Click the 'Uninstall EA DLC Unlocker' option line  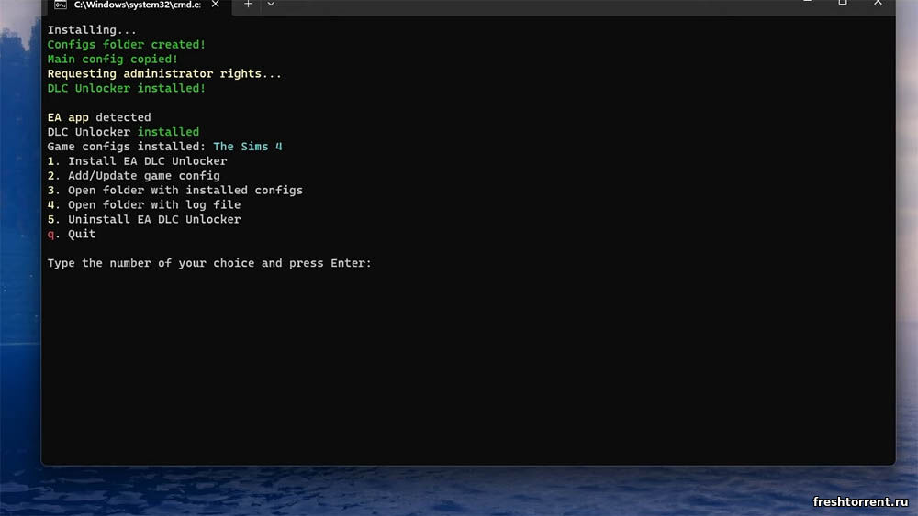144,220
